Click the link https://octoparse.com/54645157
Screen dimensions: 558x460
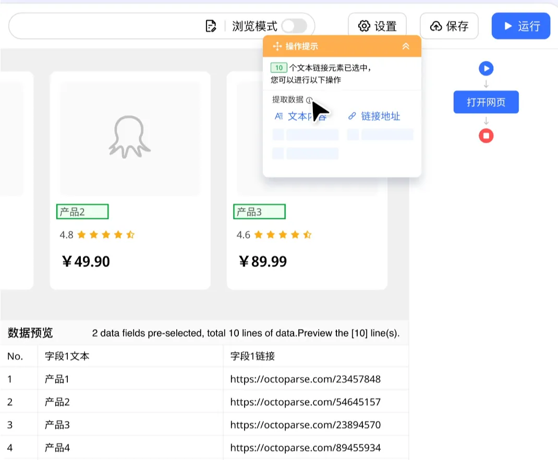click(305, 402)
